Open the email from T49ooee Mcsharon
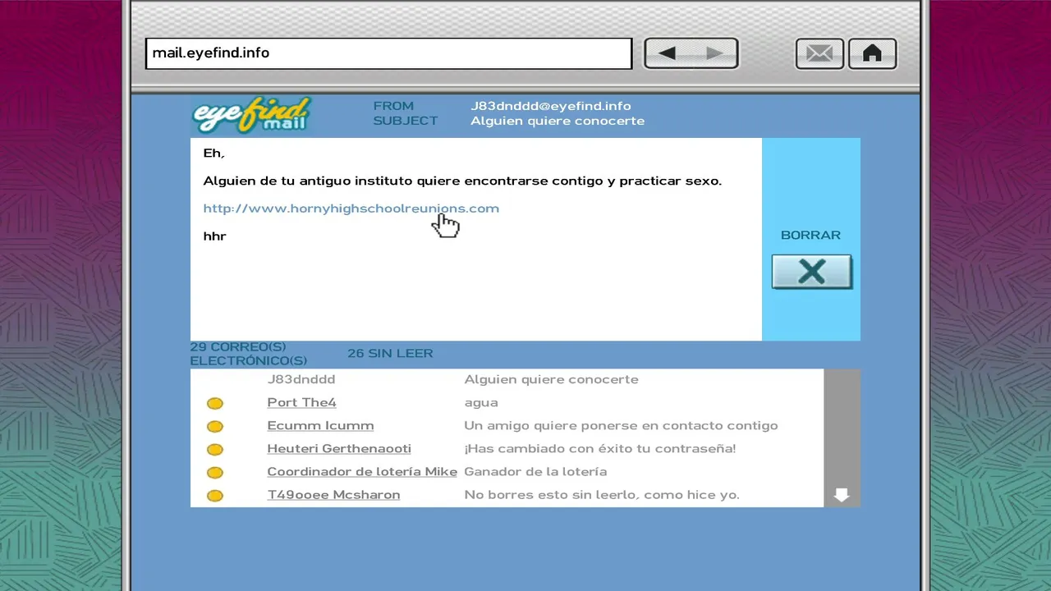1051x591 pixels. [333, 494]
